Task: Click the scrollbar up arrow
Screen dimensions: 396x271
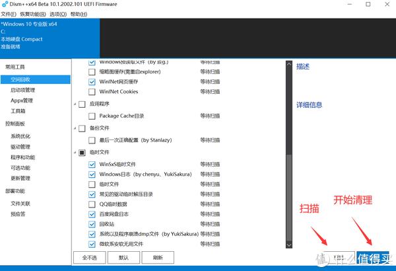Action: pos(289,64)
